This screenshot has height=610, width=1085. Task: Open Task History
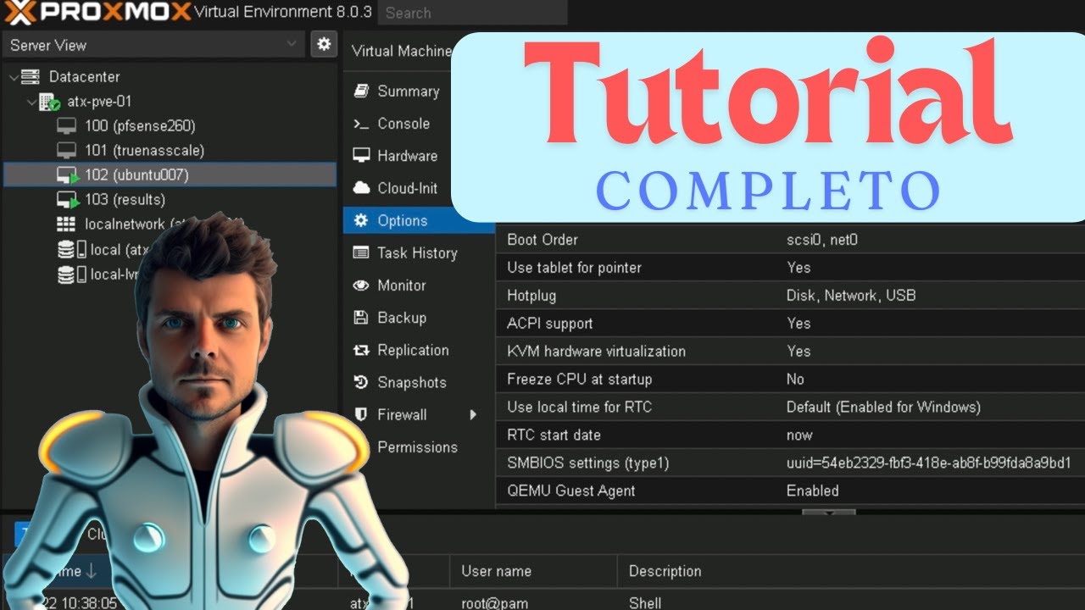tap(417, 253)
